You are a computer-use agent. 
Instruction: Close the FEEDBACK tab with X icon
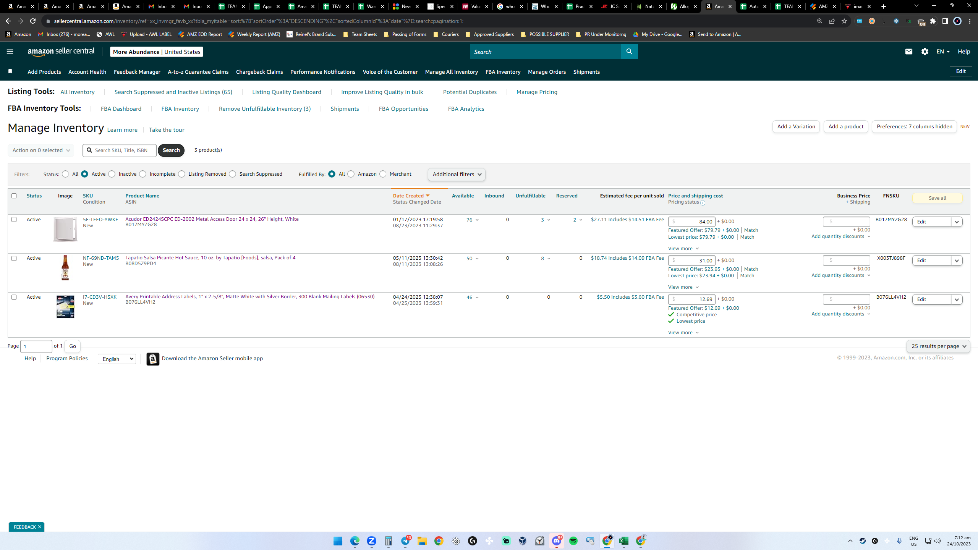tap(40, 527)
